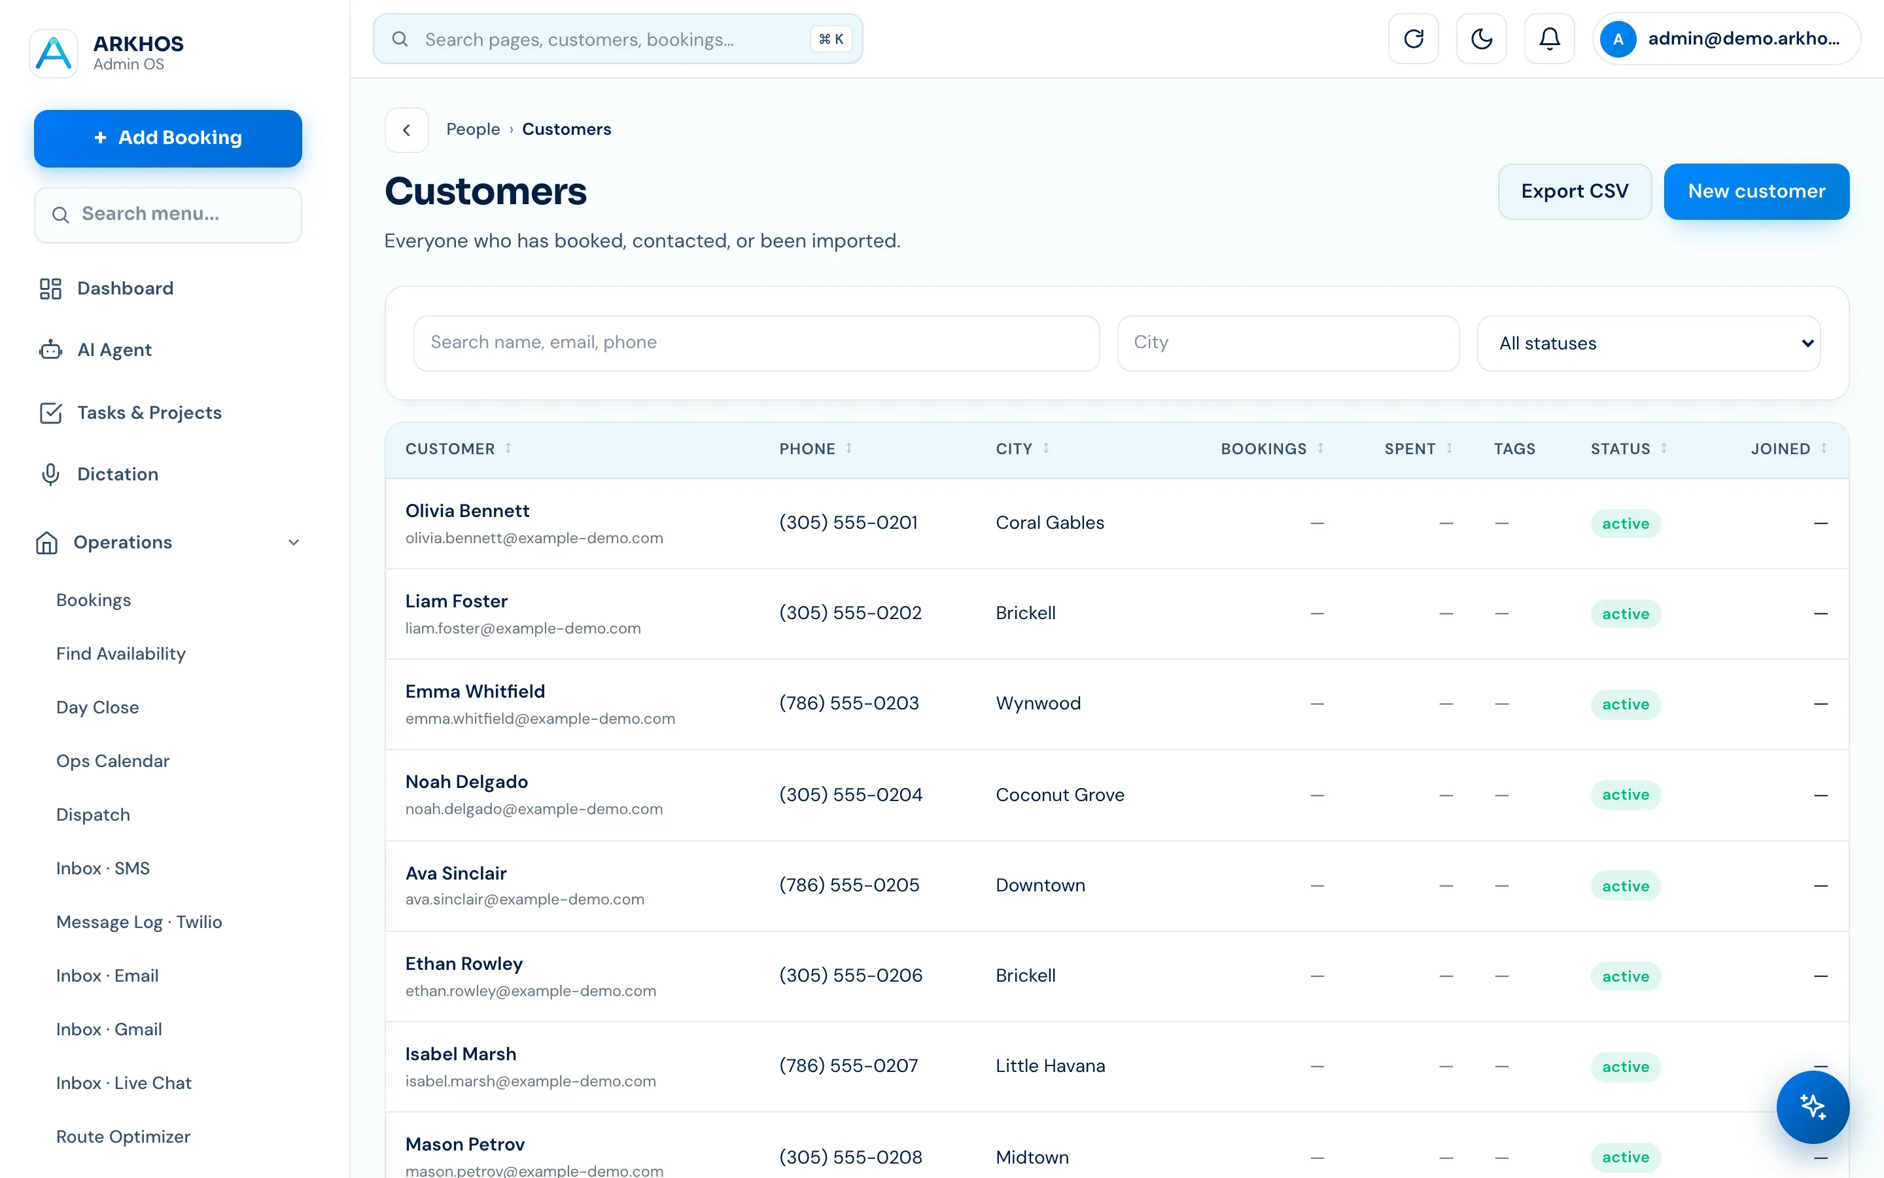This screenshot has width=1884, height=1178.
Task: Open Dictation in sidebar
Action: click(x=118, y=474)
